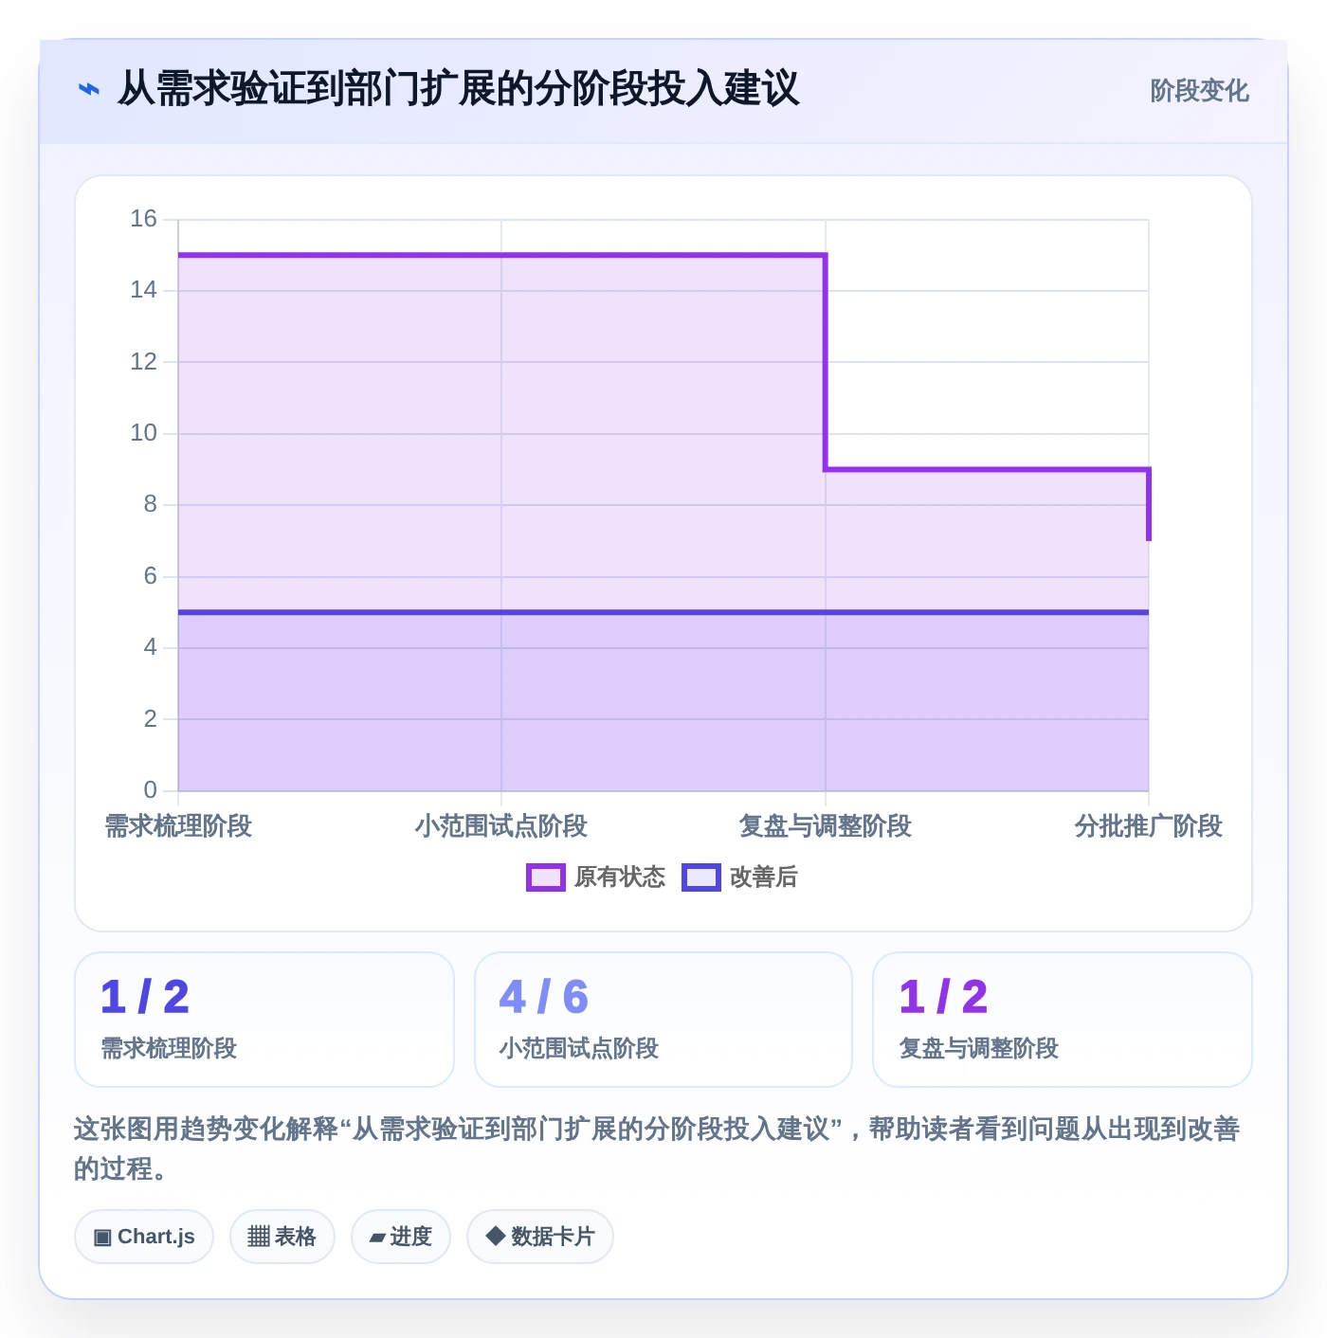The height and width of the screenshot is (1338, 1327).
Task: Click the 小范围试点阶段 x-axis label
Action: pos(501,826)
